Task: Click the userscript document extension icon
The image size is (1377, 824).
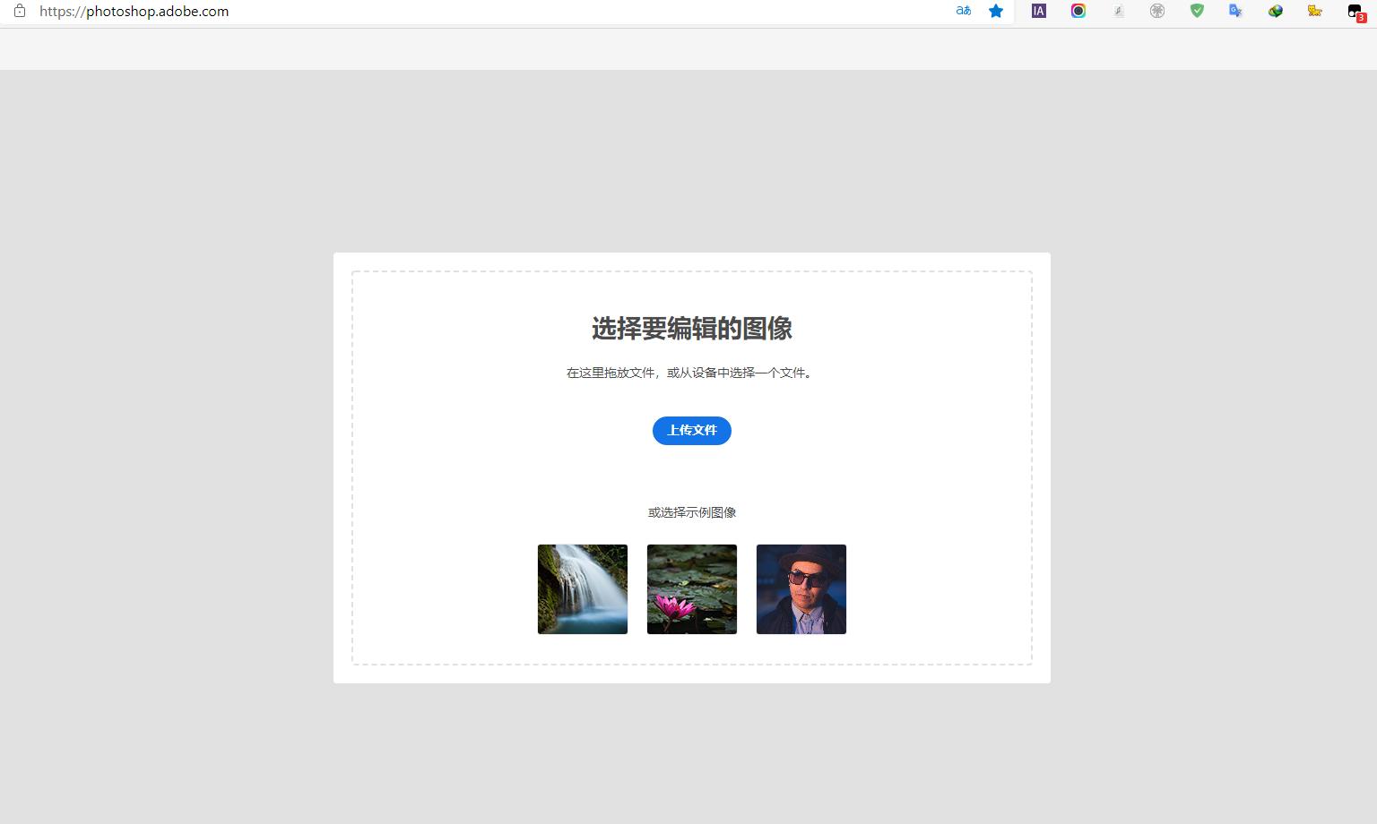Action: point(1118,11)
